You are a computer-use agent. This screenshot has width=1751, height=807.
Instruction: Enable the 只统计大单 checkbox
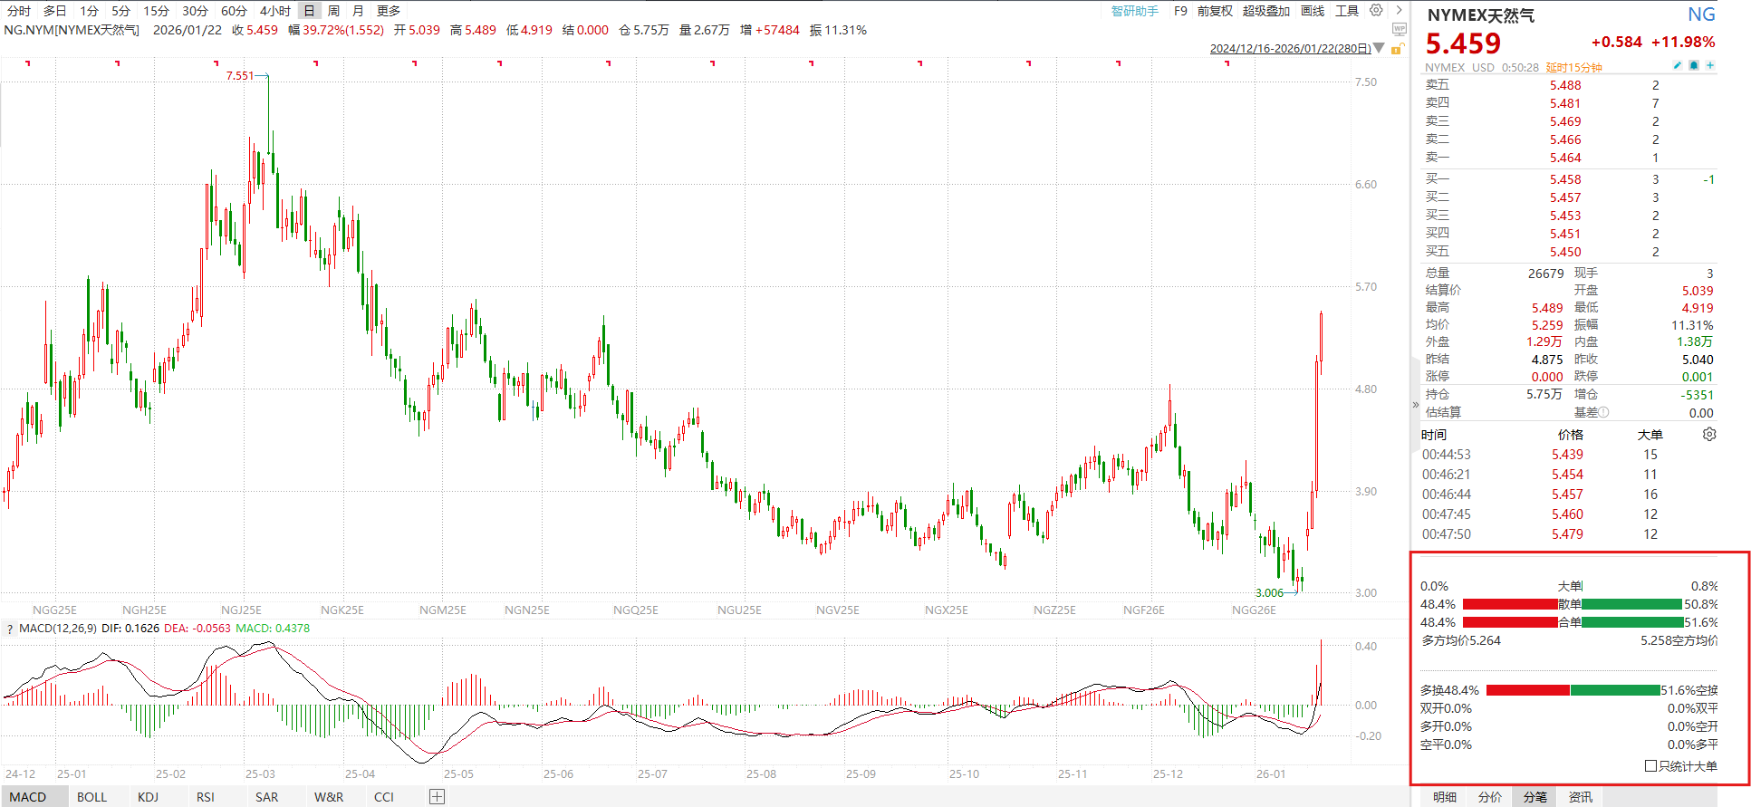click(x=1650, y=766)
